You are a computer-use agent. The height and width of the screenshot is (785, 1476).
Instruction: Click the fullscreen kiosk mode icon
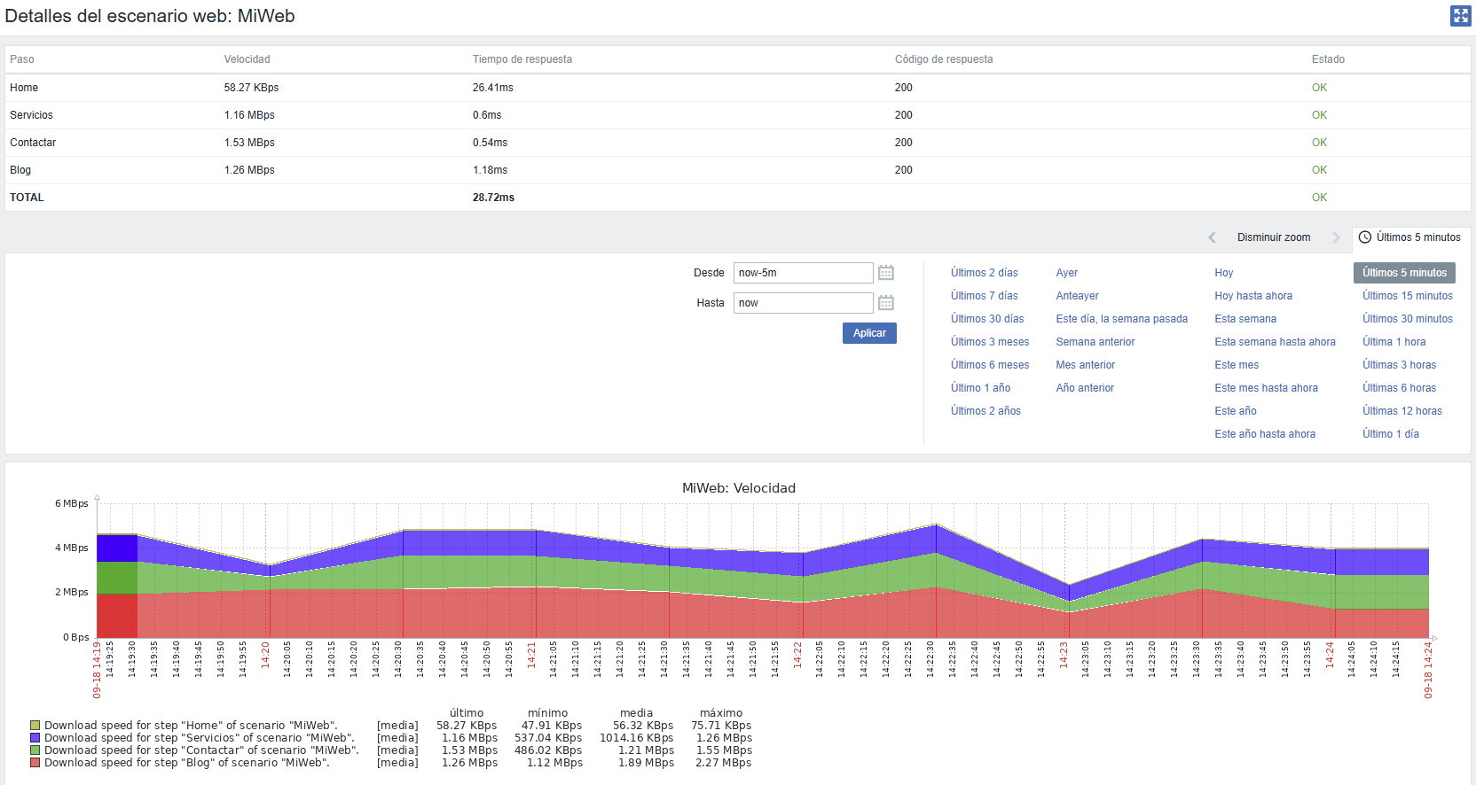pyautogui.click(x=1460, y=16)
